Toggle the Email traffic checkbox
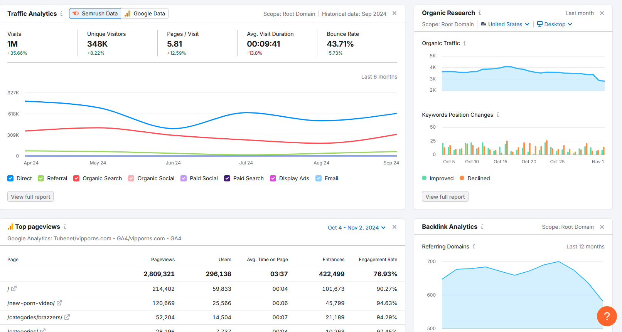This screenshot has height=332, width=622. pyautogui.click(x=319, y=178)
